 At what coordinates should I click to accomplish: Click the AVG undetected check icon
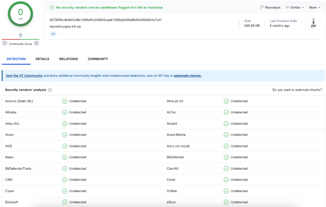tap(65, 146)
